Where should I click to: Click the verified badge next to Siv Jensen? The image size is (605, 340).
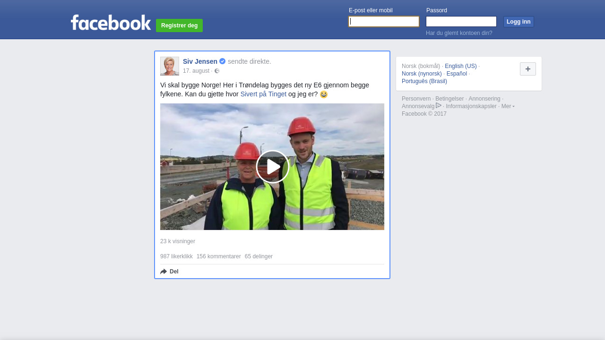point(222,61)
